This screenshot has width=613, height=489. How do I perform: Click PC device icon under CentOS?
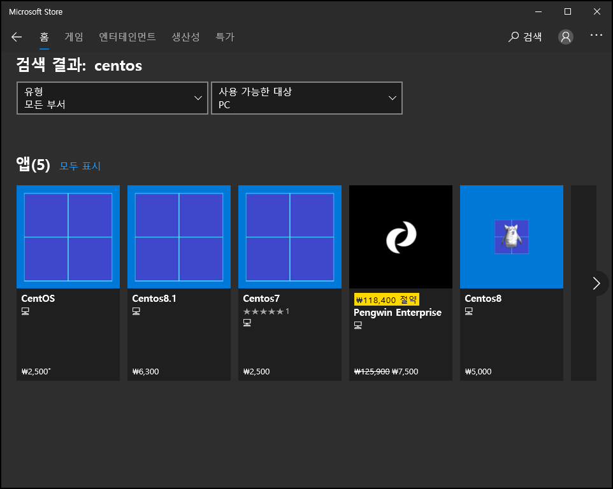pyautogui.click(x=25, y=311)
